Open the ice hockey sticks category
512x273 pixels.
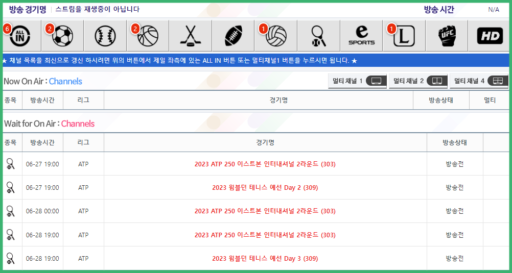(191, 36)
